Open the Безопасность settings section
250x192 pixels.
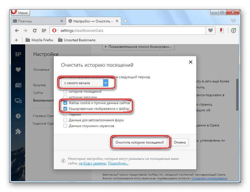(43, 100)
